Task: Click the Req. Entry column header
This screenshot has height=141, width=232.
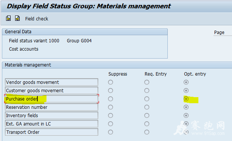Action: click(x=156, y=74)
